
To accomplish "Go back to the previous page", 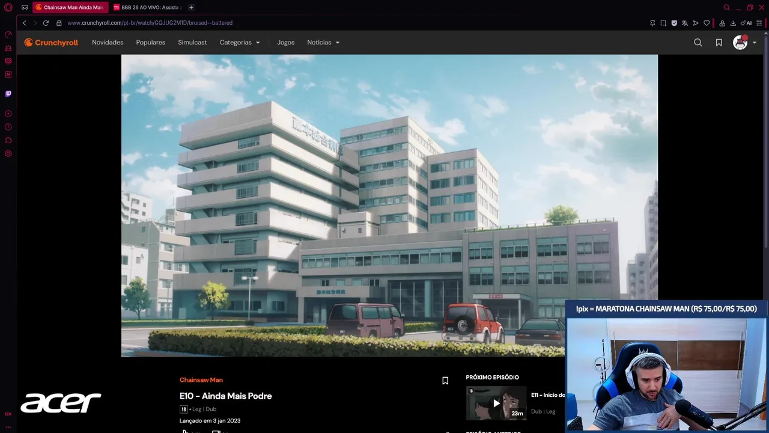I will tap(25, 23).
